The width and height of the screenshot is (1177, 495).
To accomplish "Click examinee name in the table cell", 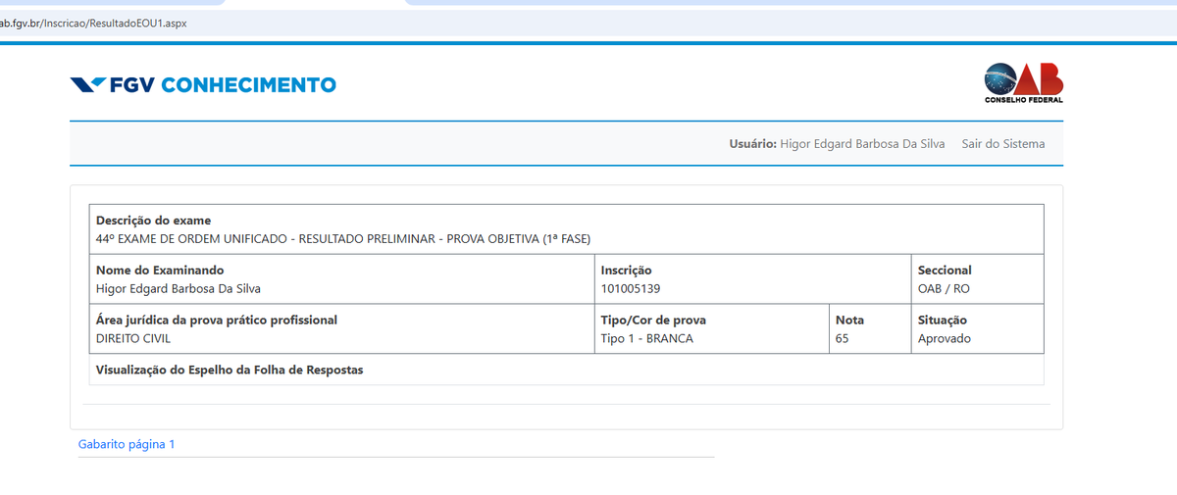I will (179, 289).
